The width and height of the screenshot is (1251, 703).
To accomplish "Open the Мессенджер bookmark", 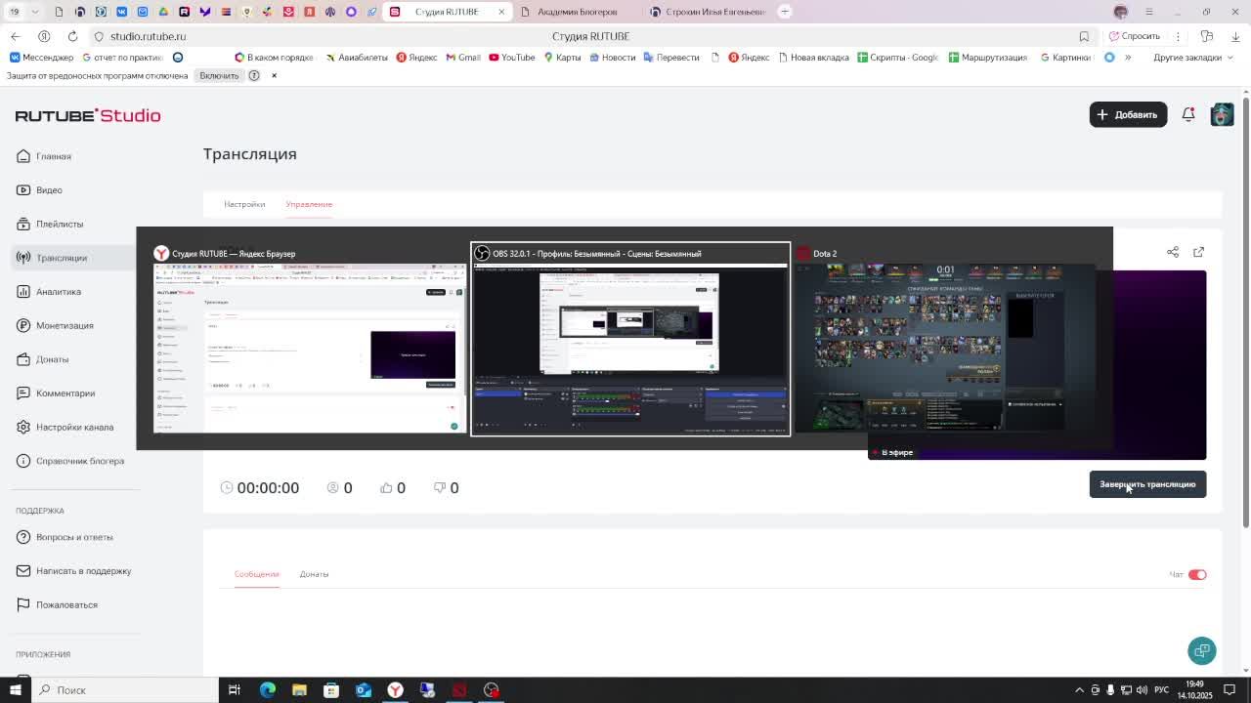I will pos(40,58).
